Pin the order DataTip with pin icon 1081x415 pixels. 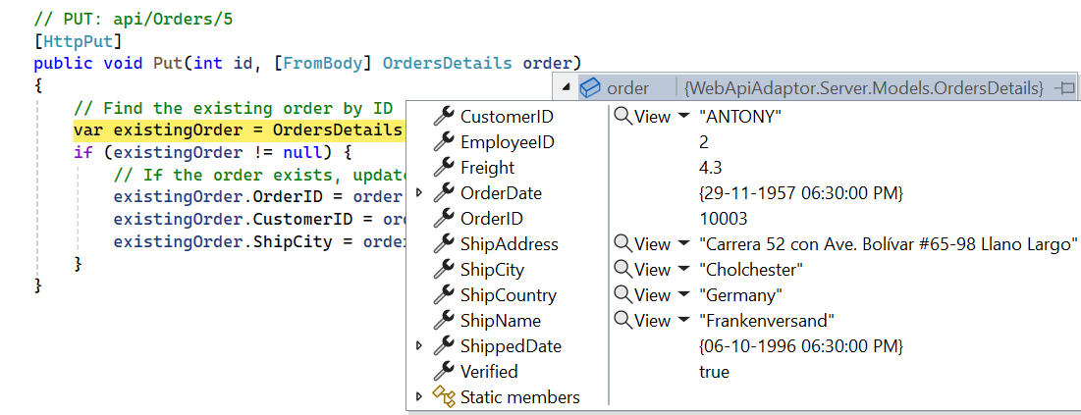(x=1064, y=88)
